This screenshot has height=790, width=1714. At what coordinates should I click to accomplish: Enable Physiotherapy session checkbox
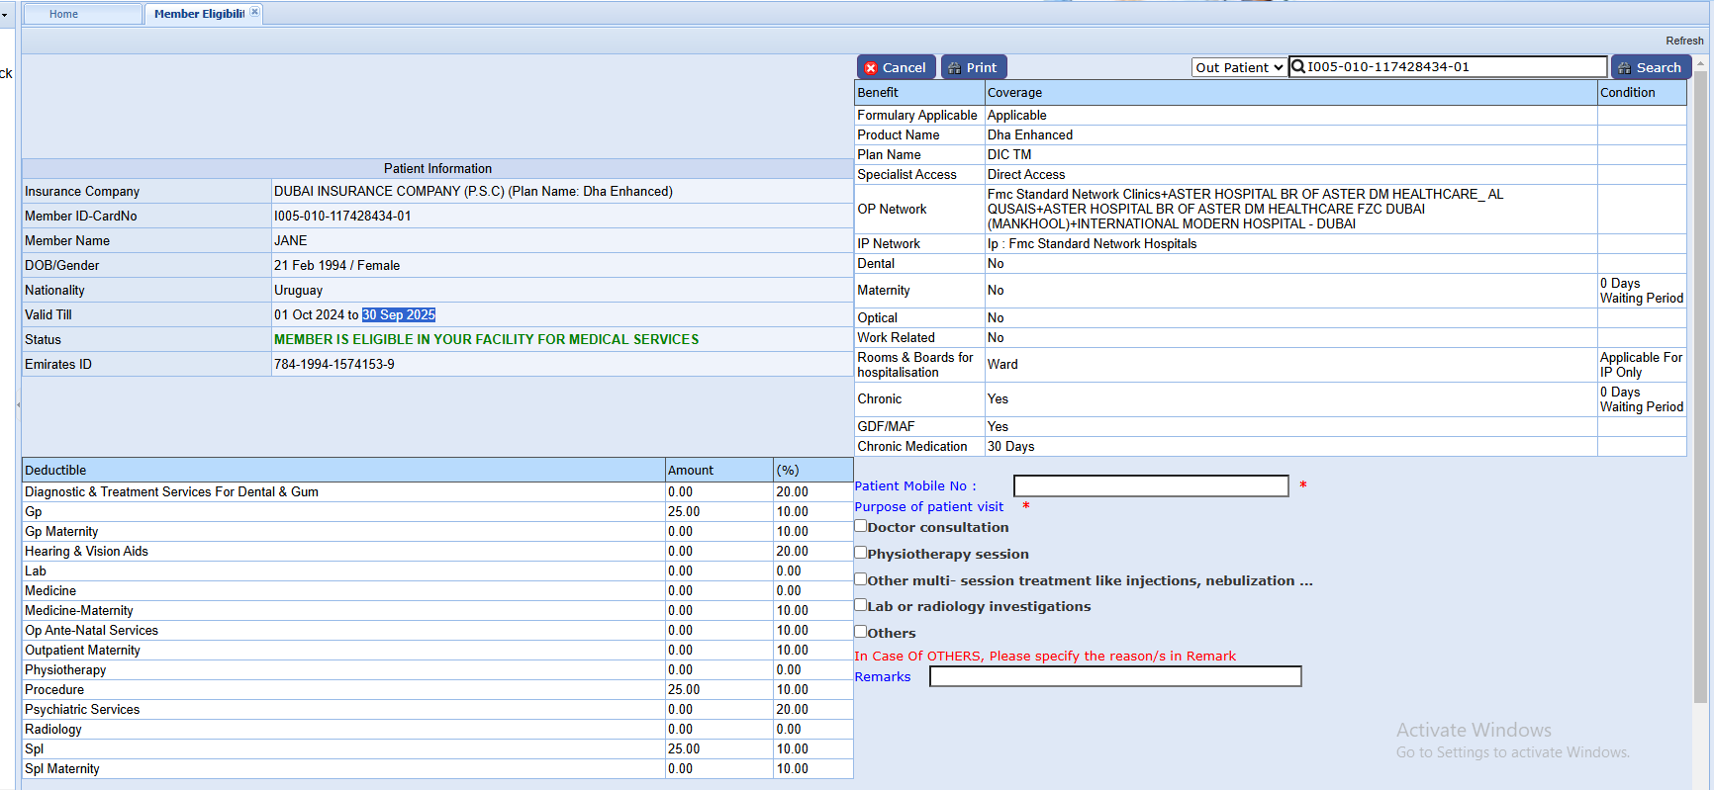coord(861,553)
